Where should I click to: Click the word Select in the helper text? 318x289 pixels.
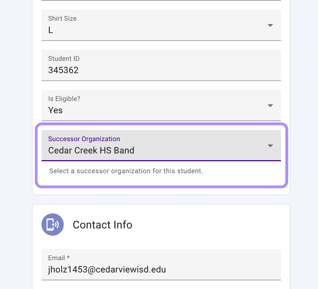pyautogui.click(x=58, y=171)
